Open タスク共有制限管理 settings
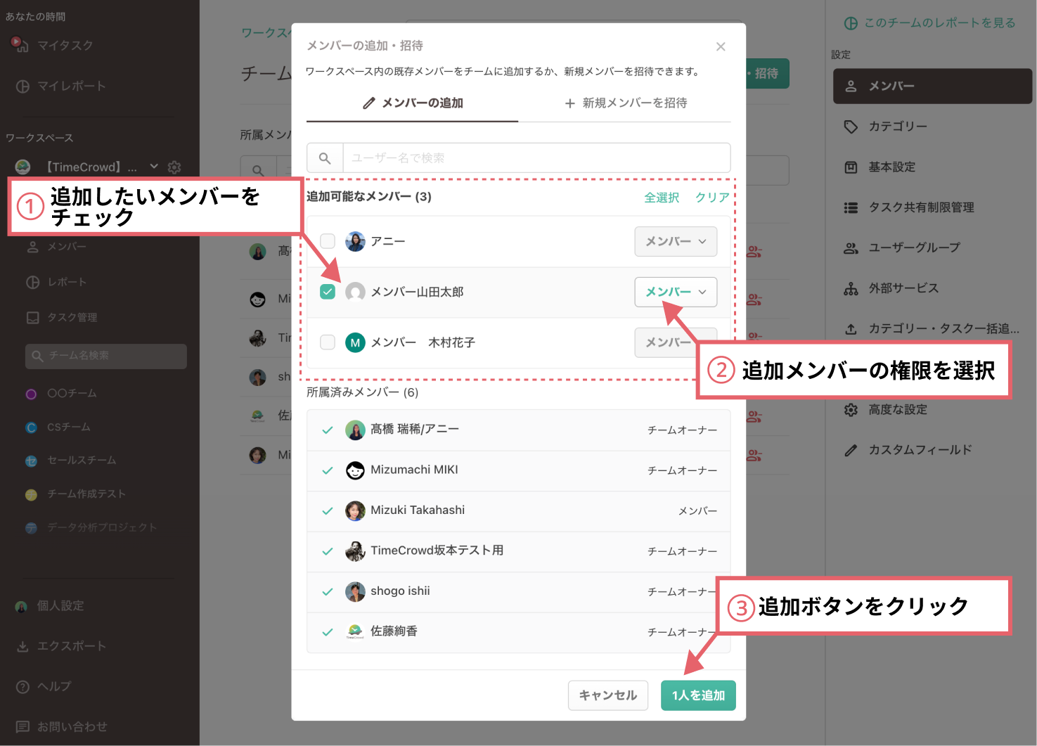The image size is (1037, 746). click(920, 207)
